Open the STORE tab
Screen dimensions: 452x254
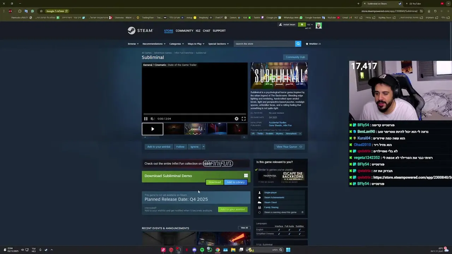click(168, 31)
